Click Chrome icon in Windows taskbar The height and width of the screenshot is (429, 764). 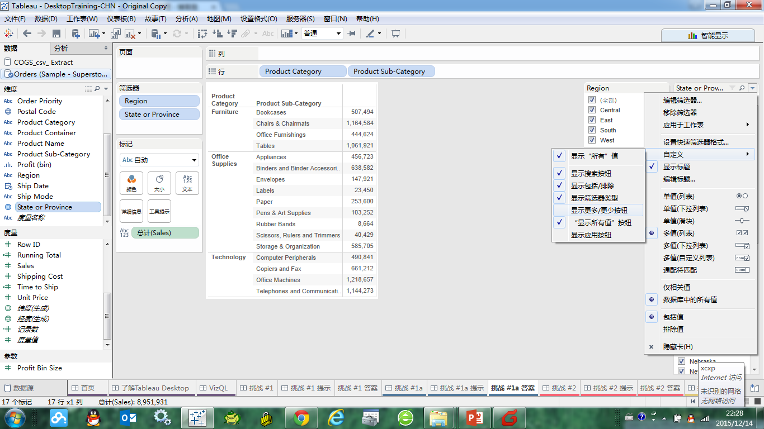coord(301,417)
